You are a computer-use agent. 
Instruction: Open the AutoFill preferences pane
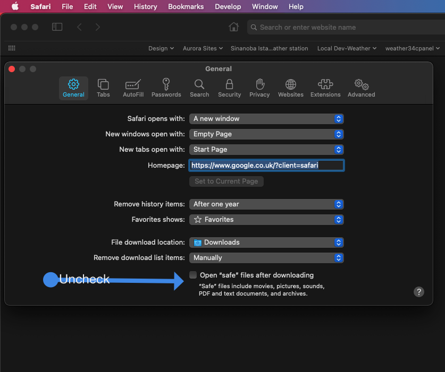tap(133, 89)
